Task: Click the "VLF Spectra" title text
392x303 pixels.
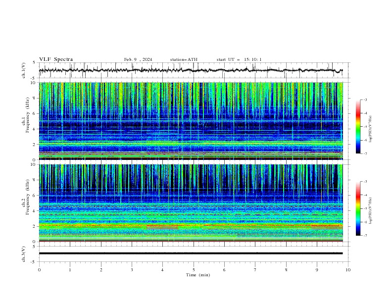Action: (x=56, y=59)
